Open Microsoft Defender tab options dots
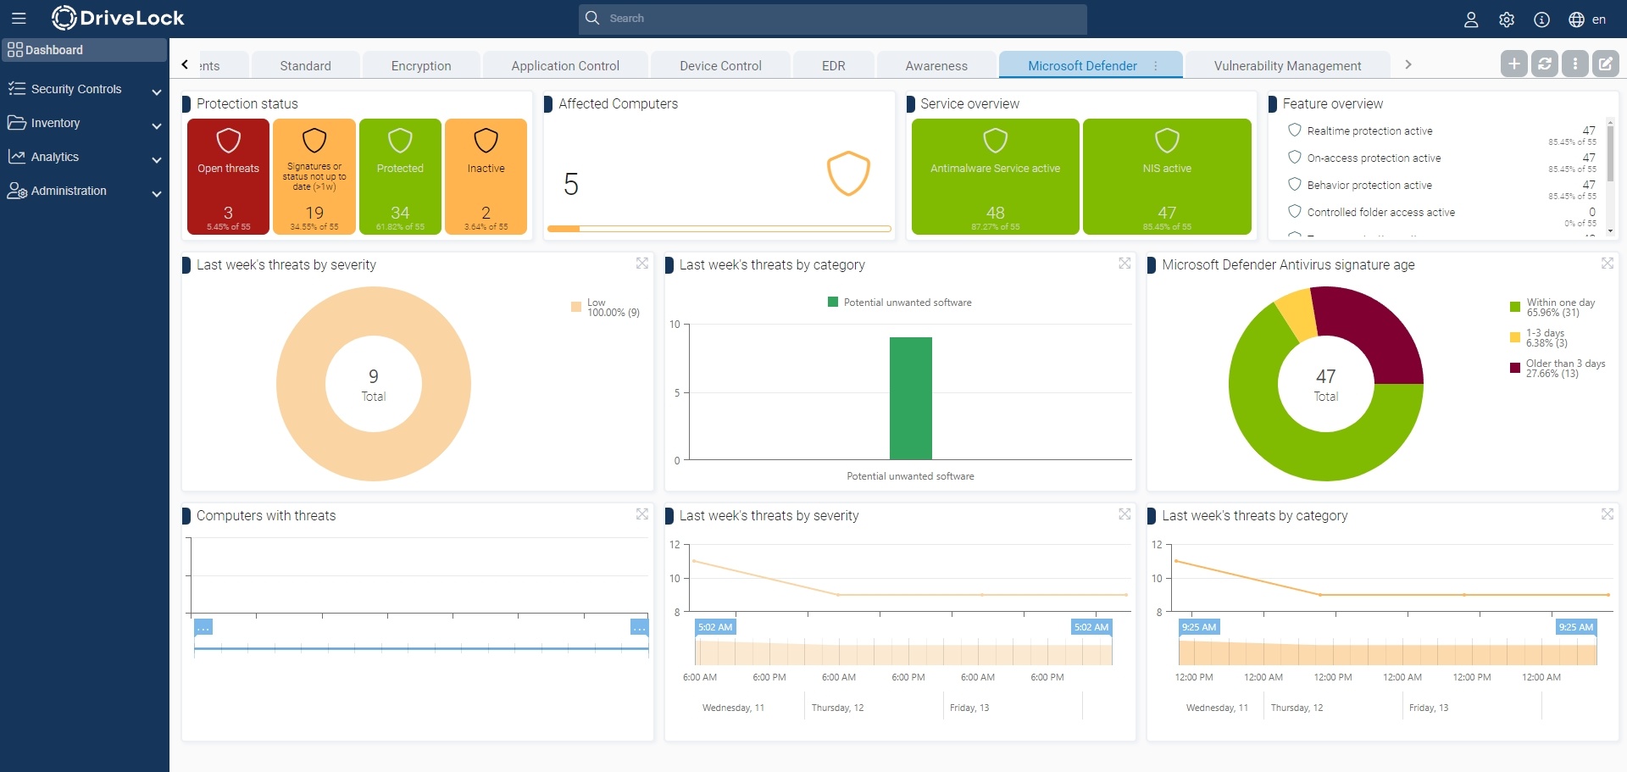Screen dimensions: 1627x772 [1156, 66]
